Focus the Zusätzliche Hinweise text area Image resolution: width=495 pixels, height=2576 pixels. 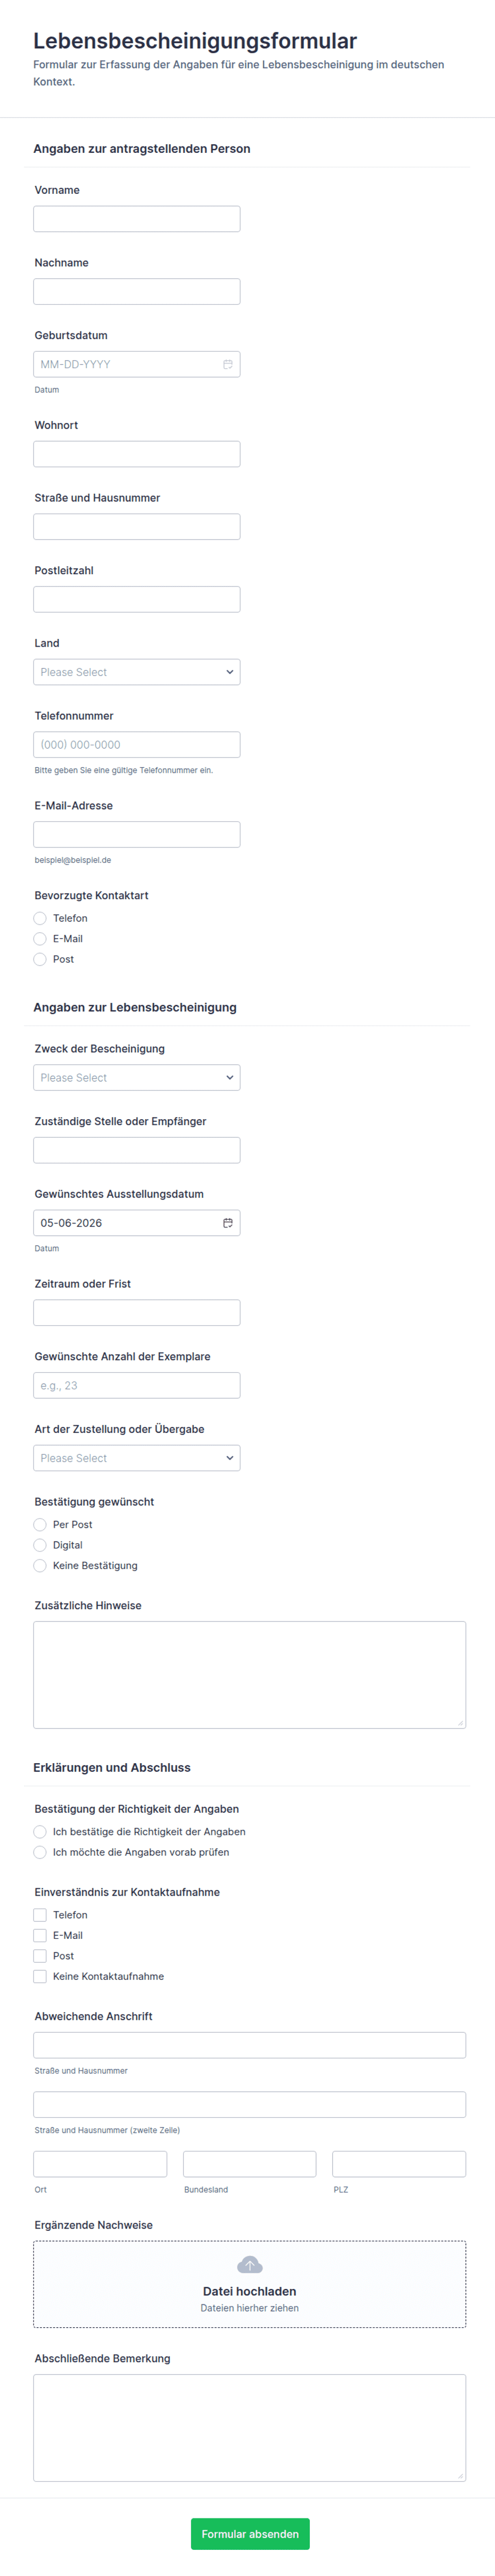[249, 1675]
